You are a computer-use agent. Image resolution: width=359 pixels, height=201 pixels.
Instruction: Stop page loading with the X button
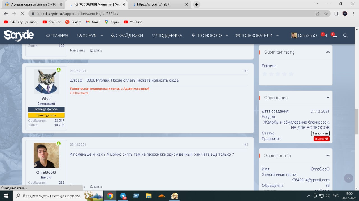click(23, 13)
